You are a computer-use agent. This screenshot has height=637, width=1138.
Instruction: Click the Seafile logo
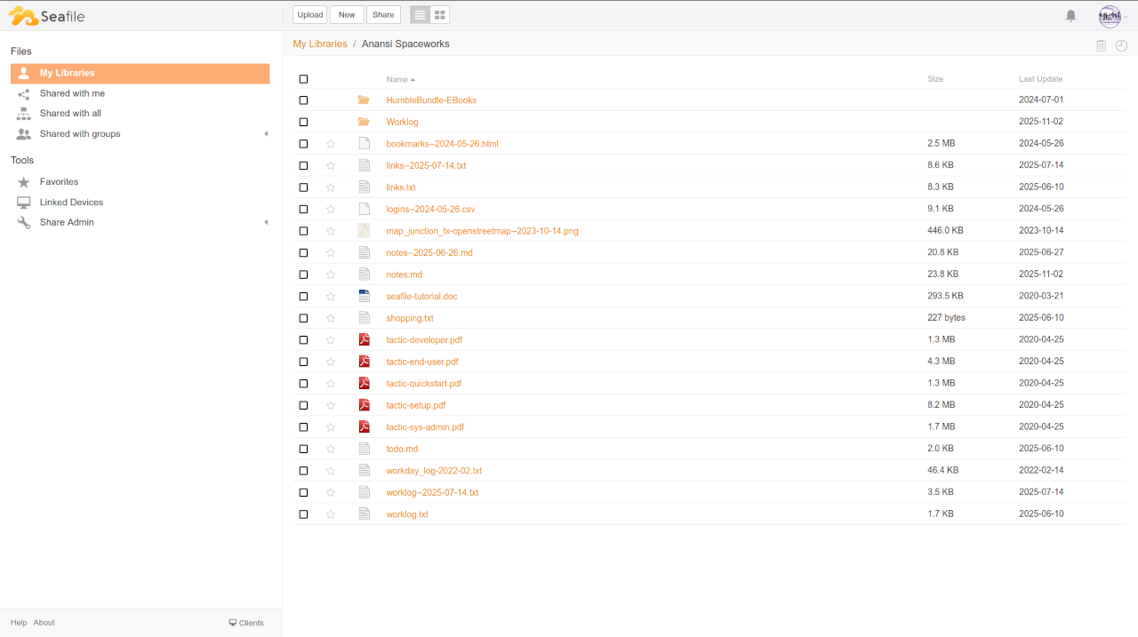click(x=47, y=16)
